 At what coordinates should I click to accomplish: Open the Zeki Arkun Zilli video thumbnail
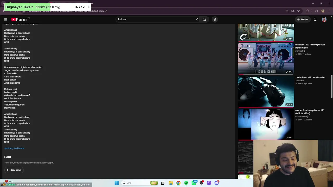[266, 91]
